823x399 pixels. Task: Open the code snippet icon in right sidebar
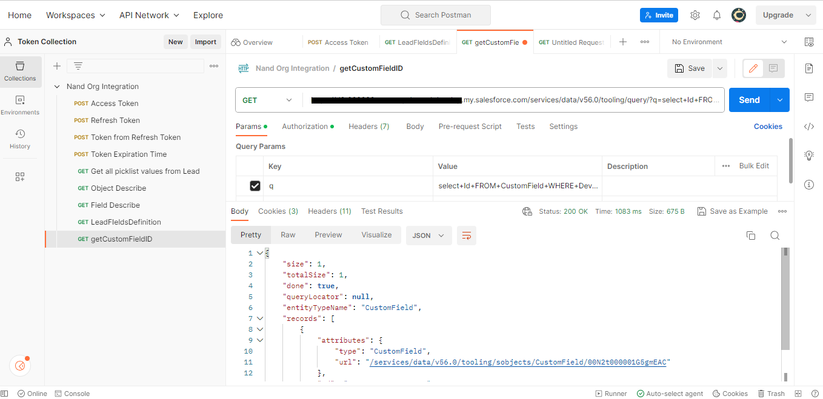click(809, 127)
